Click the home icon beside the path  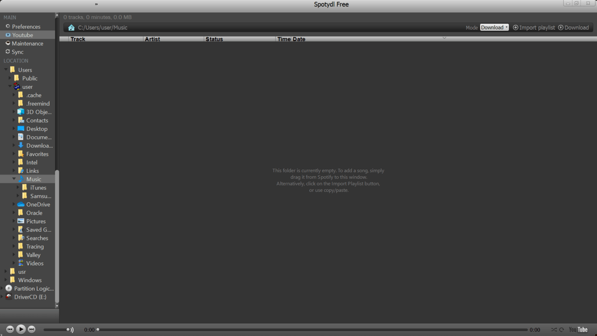tap(71, 28)
